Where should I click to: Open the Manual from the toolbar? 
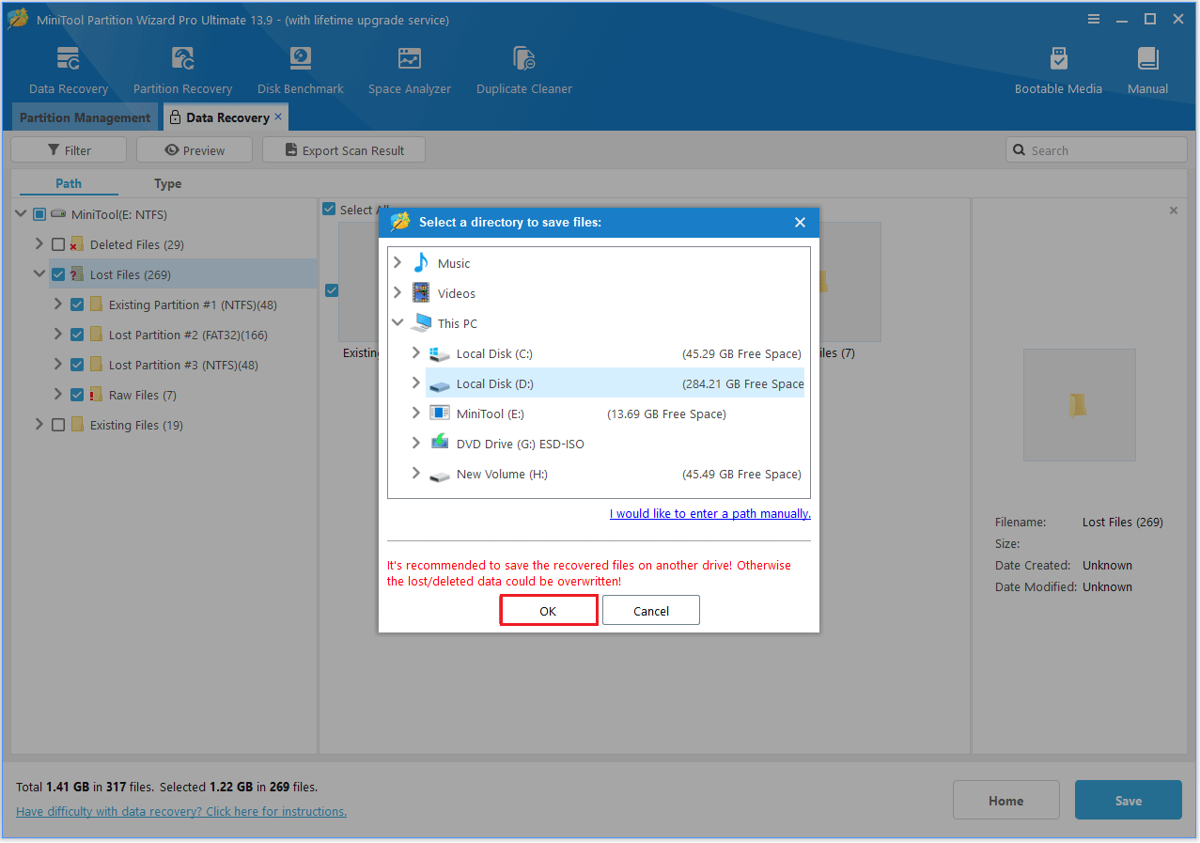[1147, 70]
